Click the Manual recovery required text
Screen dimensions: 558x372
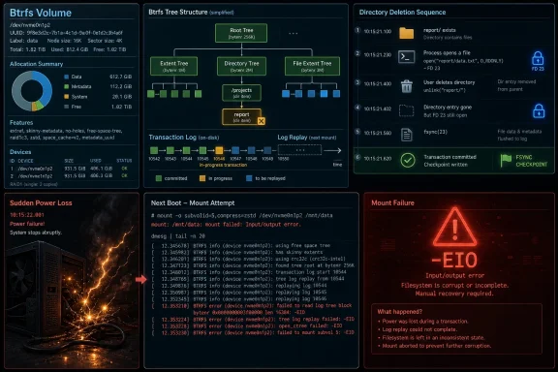(454, 294)
